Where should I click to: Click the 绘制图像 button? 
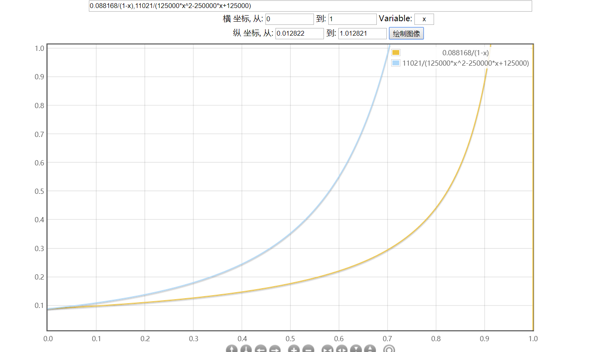pos(406,34)
